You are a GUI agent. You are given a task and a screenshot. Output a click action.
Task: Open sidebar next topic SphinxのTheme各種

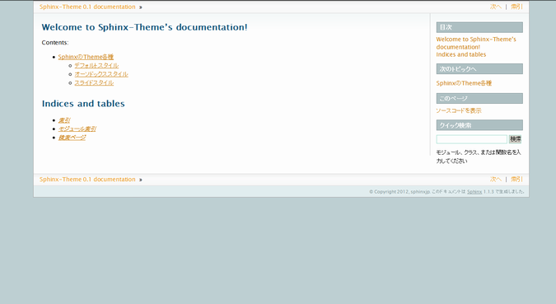(464, 83)
